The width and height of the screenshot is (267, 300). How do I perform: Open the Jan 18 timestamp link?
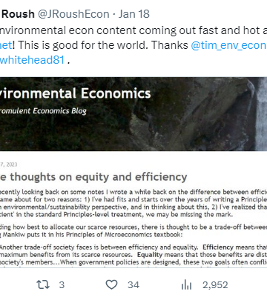click(133, 14)
